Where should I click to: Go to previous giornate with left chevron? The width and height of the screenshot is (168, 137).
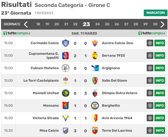point(26,24)
